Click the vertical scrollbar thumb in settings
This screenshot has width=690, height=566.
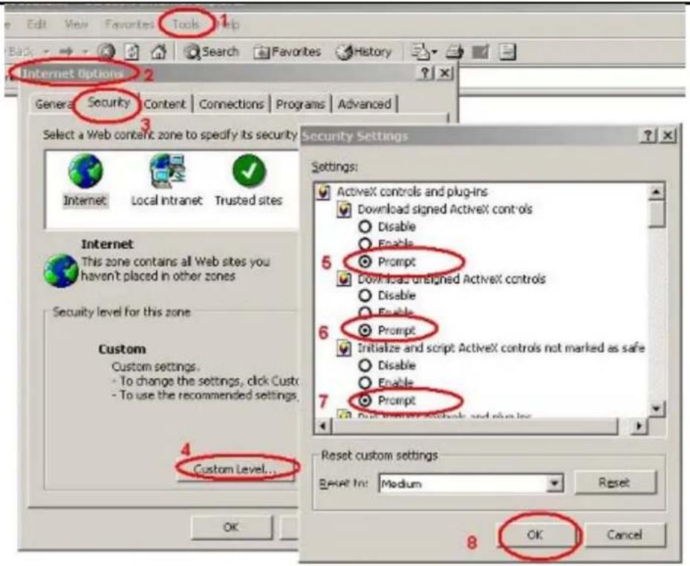(x=656, y=214)
